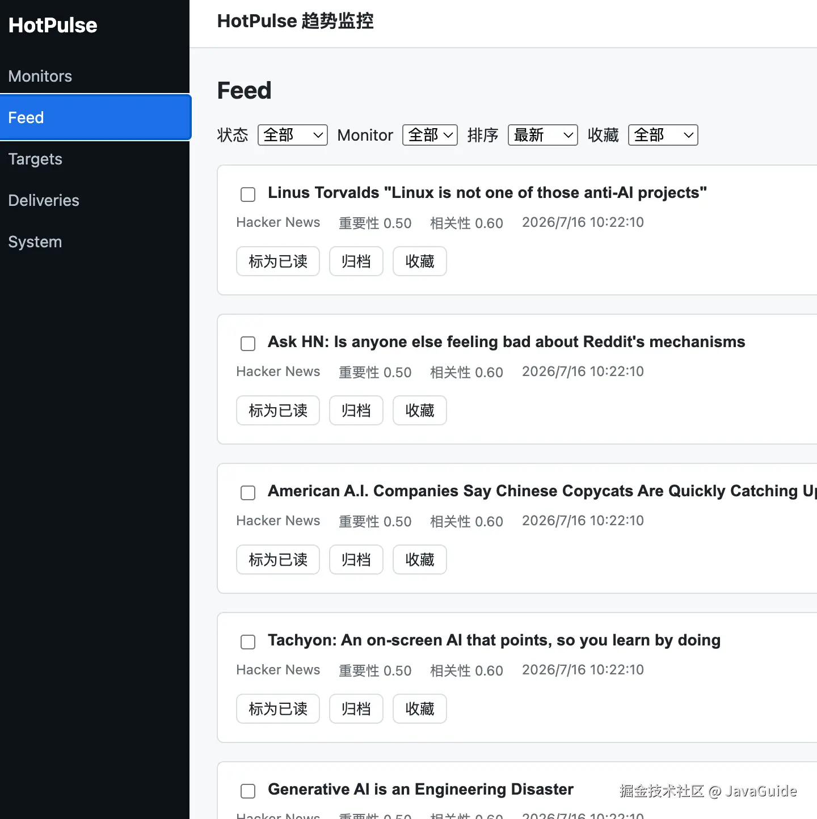Open the 状态 filter dropdown
817x819 pixels.
(292, 135)
